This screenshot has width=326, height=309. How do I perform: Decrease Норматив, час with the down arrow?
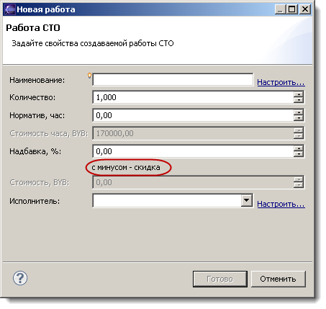coord(299,118)
